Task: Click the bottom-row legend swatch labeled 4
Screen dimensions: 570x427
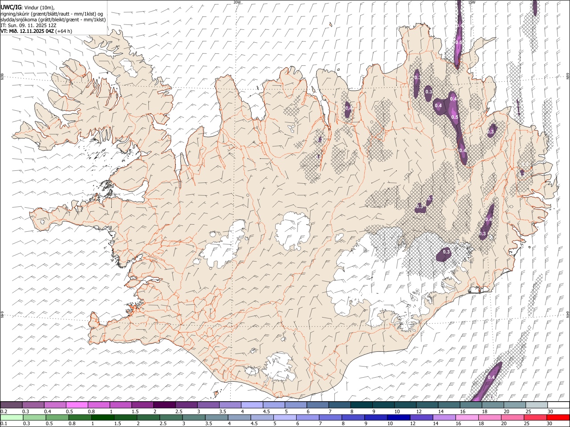Action: pyautogui.click(x=240, y=417)
